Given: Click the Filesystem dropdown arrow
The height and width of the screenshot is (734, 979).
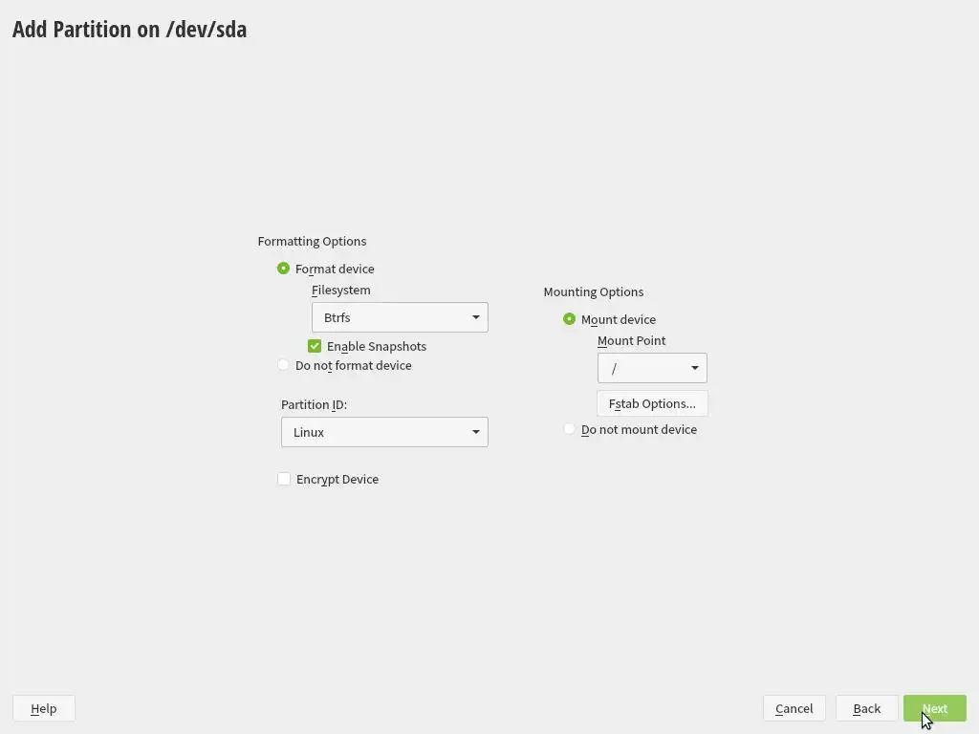Looking at the screenshot, I should (475, 317).
